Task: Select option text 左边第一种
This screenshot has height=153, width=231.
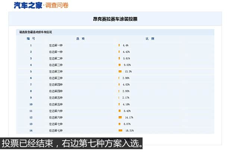Action: click(56, 45)
